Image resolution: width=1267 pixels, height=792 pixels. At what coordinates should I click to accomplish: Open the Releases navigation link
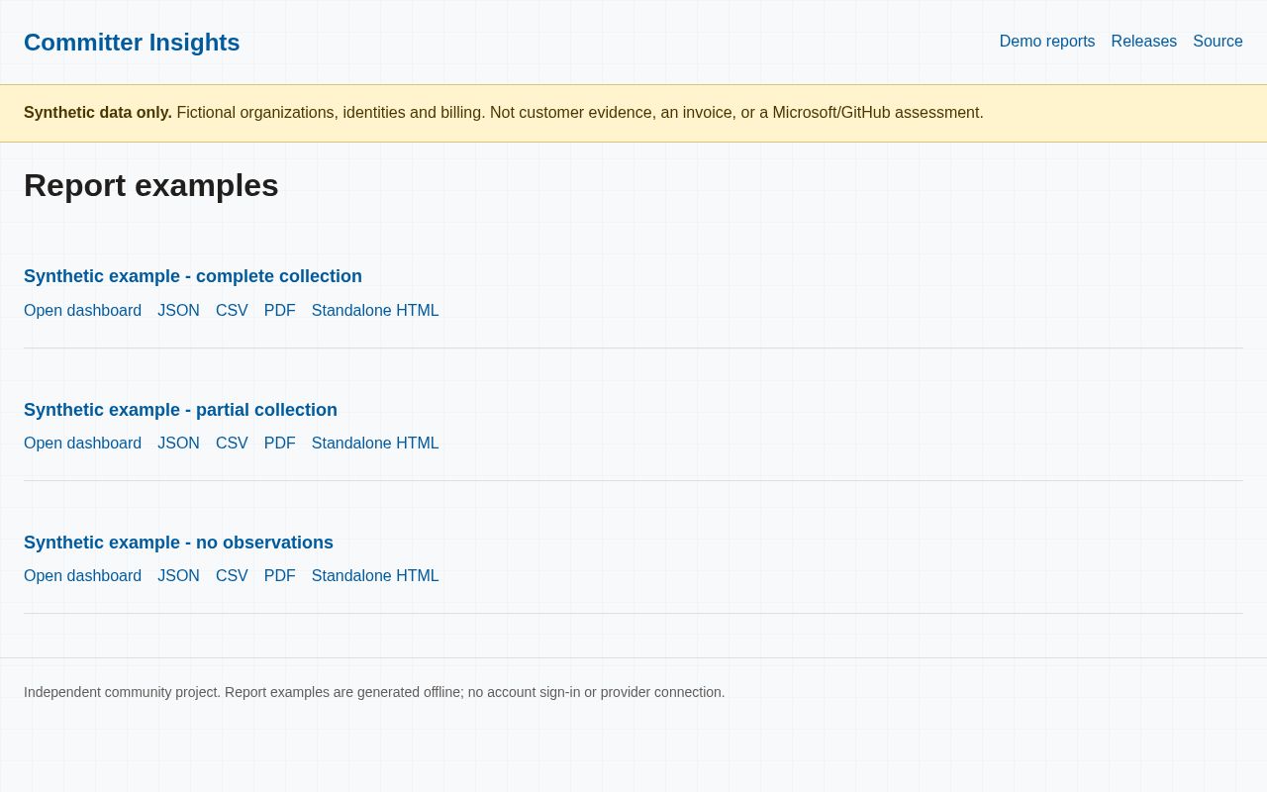pyautogui.click(x=1144, y=42)
